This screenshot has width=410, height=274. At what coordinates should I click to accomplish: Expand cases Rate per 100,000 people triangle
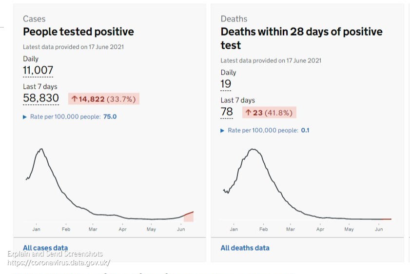coord(25,117)
